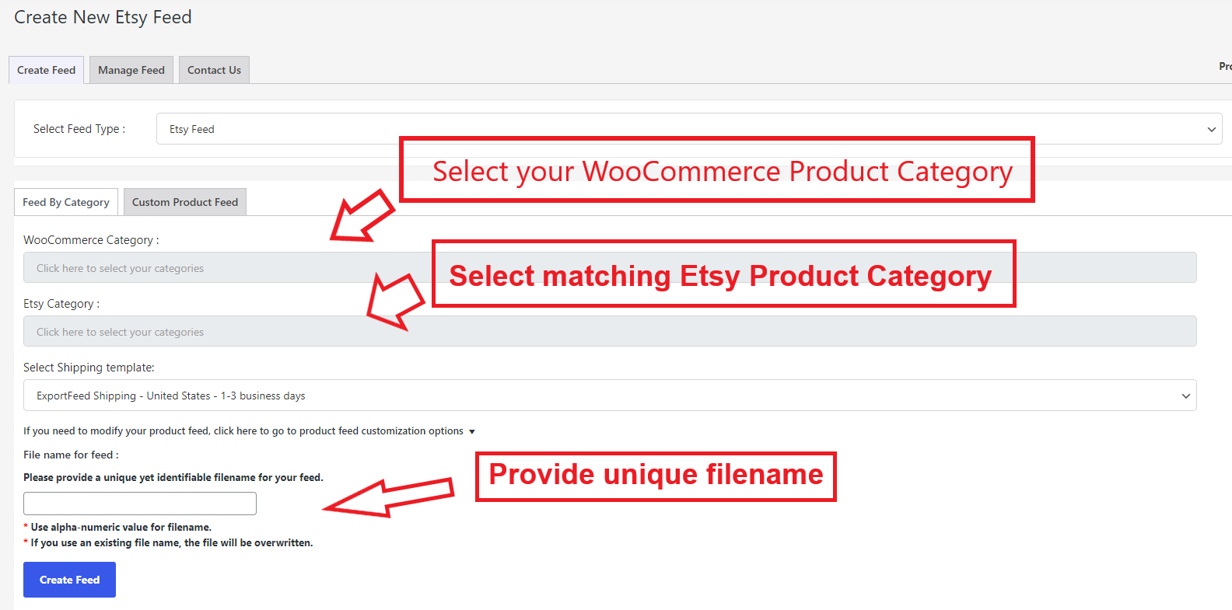The image size is (1232, 610).
Task: Click the customization options disclosure triangle
Action: tap(472, 430)
